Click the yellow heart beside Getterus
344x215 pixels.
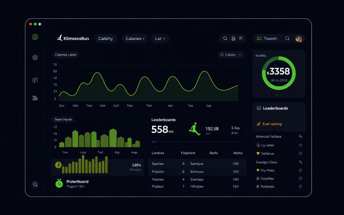258,153
